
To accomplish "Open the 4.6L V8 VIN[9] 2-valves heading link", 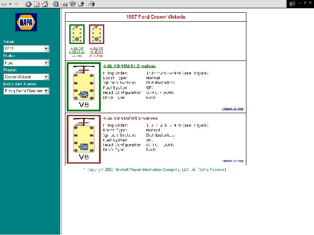I will tap(130, 66).
